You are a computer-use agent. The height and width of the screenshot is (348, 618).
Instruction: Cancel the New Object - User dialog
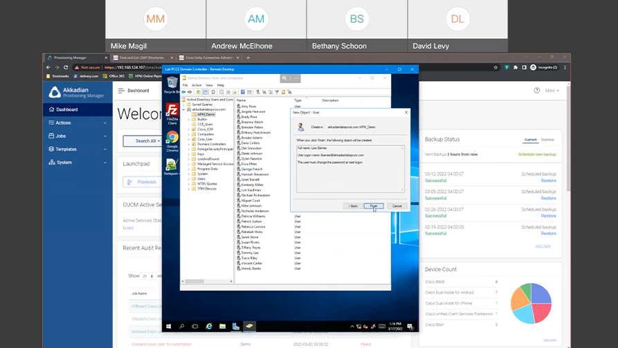(x=397, y=206)
